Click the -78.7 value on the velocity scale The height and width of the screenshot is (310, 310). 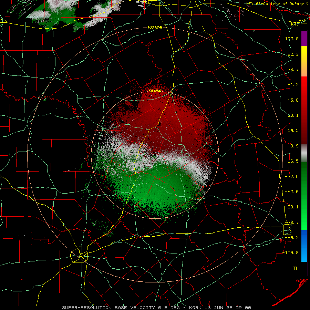[x=292, y=223]
